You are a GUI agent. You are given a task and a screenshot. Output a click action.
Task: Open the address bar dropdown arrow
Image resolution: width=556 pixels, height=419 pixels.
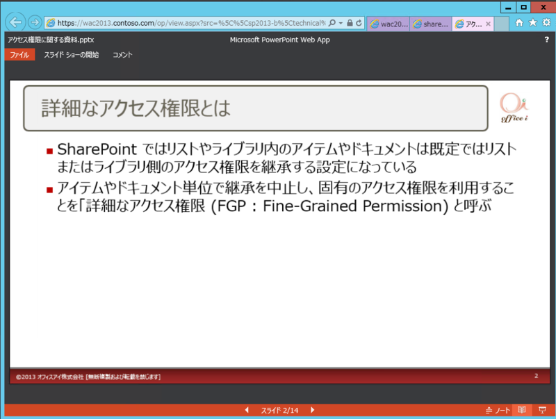pos(341,23)
